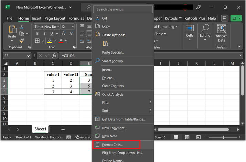Expand the Filter submenu
The image size is (246, 162).
click(x=123, y=103)
